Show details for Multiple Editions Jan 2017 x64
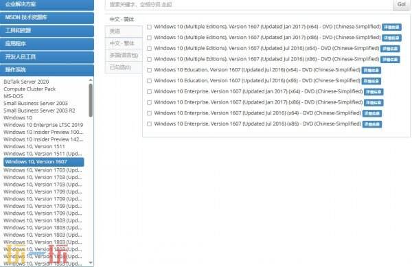The height and width of the screenshot is (267, 412). tap(391, 27)
